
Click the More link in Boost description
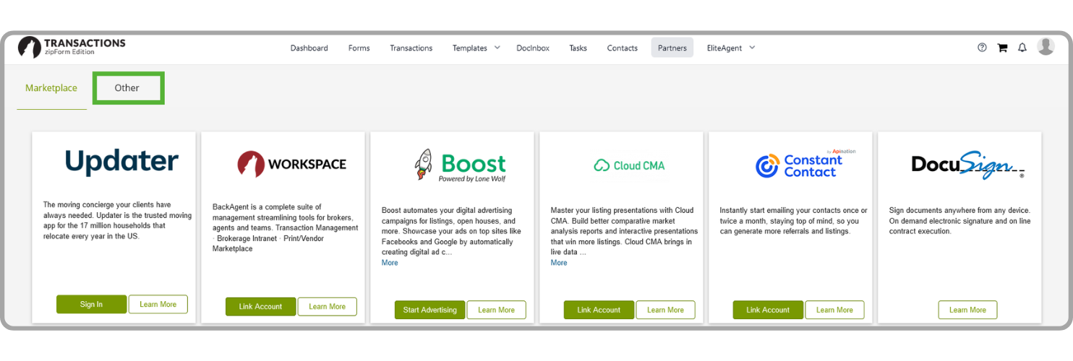pos(390,263)
